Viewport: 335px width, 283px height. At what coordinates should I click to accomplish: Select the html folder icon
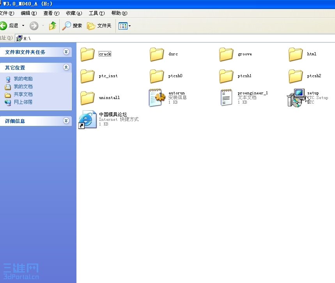tap(296, 54)
